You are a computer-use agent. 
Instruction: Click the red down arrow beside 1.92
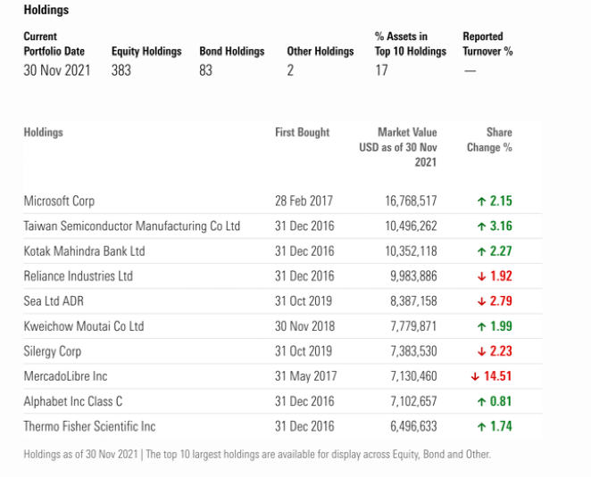(481, 276)
